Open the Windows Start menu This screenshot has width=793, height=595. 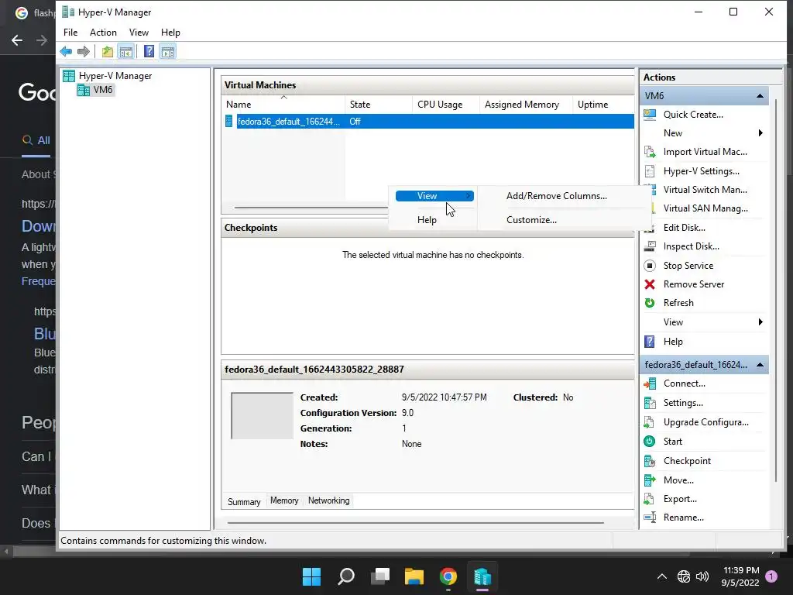tap(311, 576)
